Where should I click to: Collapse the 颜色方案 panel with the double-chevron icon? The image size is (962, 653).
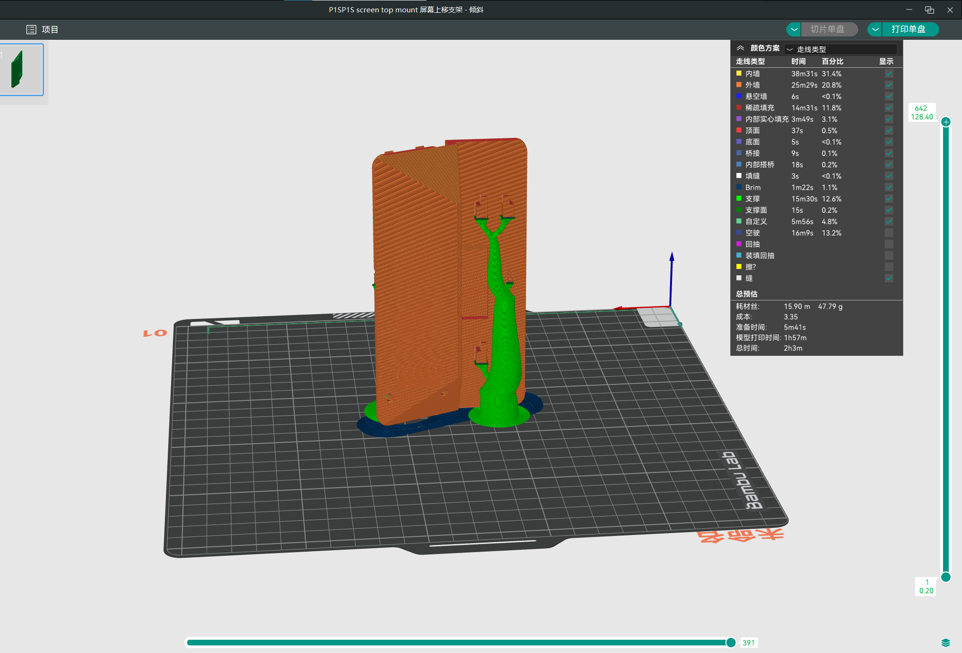pyautogui.click(x=741, y=47)
